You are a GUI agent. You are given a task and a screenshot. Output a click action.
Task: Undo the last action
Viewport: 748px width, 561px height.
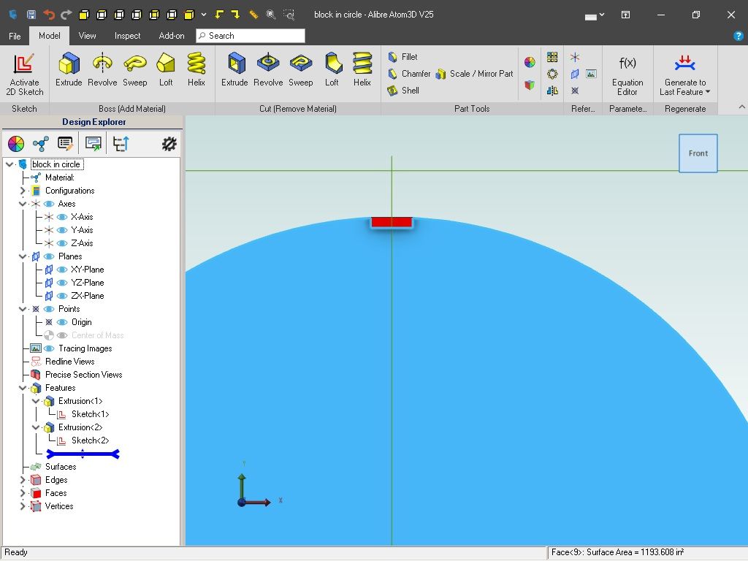[x=49, y=15]
